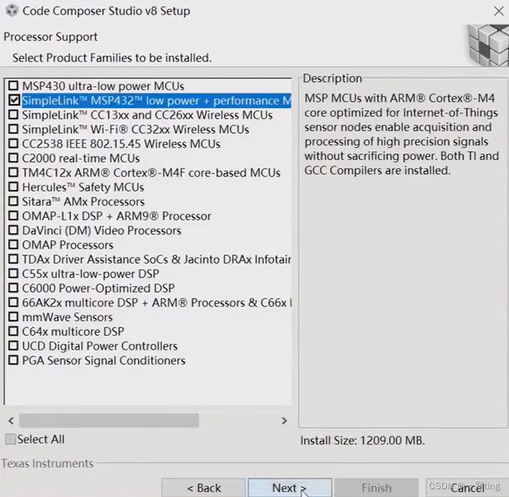Viewport: 509px width, 497px height.
Task: Click the horizontal scrollbar thumb in product list
Action: (109, 421)
